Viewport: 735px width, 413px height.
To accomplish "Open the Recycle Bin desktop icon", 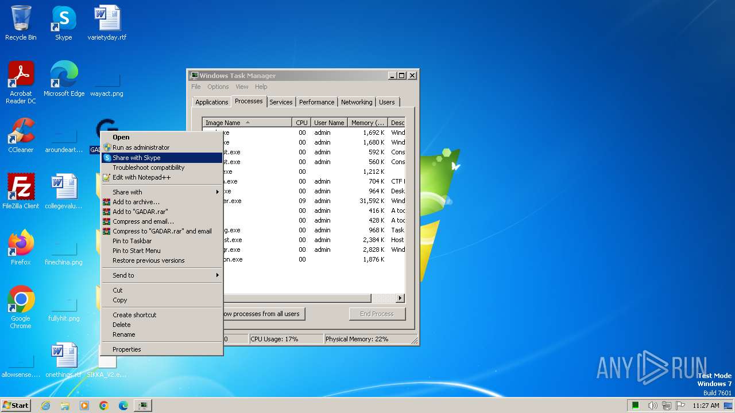I will click(21, 23).
